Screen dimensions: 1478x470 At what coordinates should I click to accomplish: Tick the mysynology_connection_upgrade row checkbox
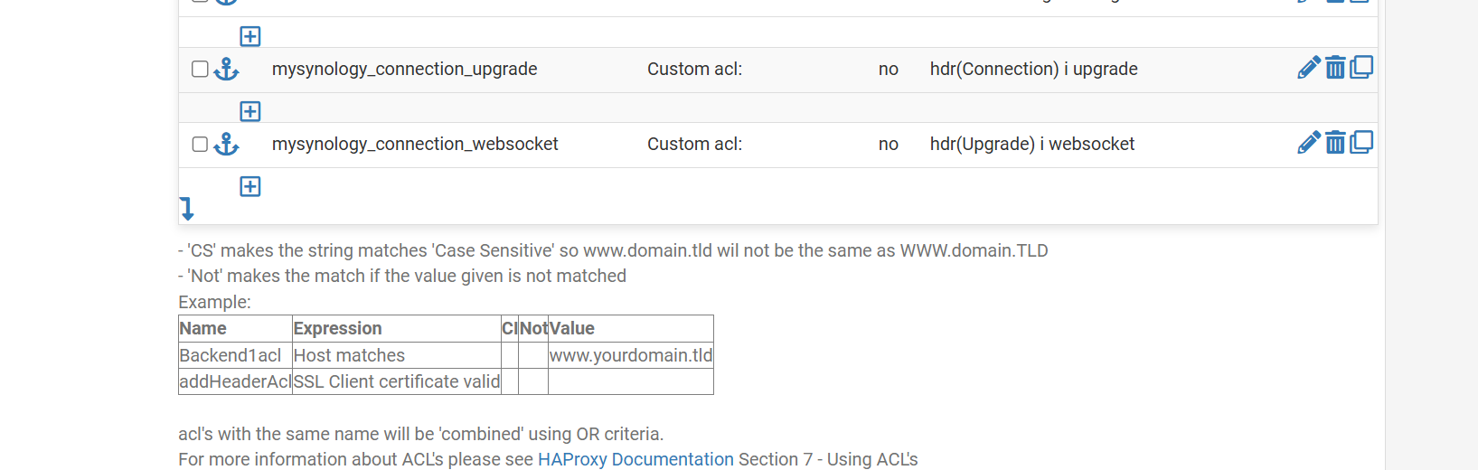coord(201,69)
